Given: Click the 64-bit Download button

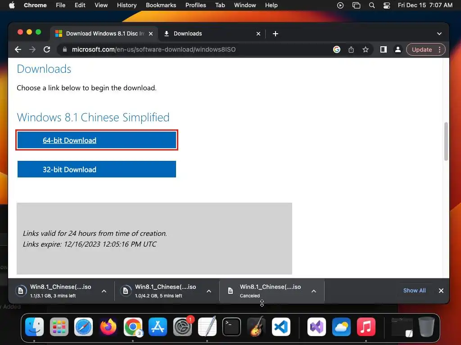Looking at the screenshot, I should (x=97, y=140).
